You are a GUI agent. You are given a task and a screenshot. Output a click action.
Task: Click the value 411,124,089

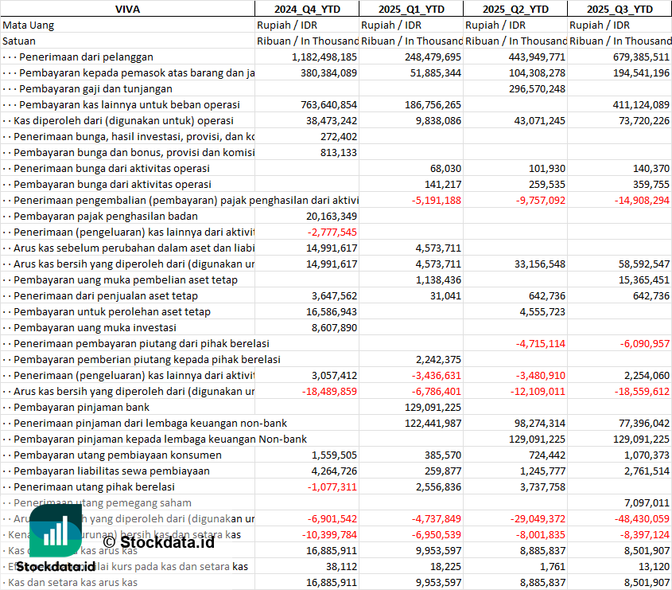tap(641, 104)
